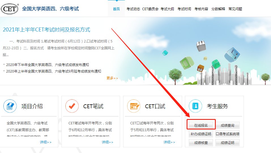Open the 首页 navigation tab
Viewport: 271px width, 153px height.
coord(116,9)
